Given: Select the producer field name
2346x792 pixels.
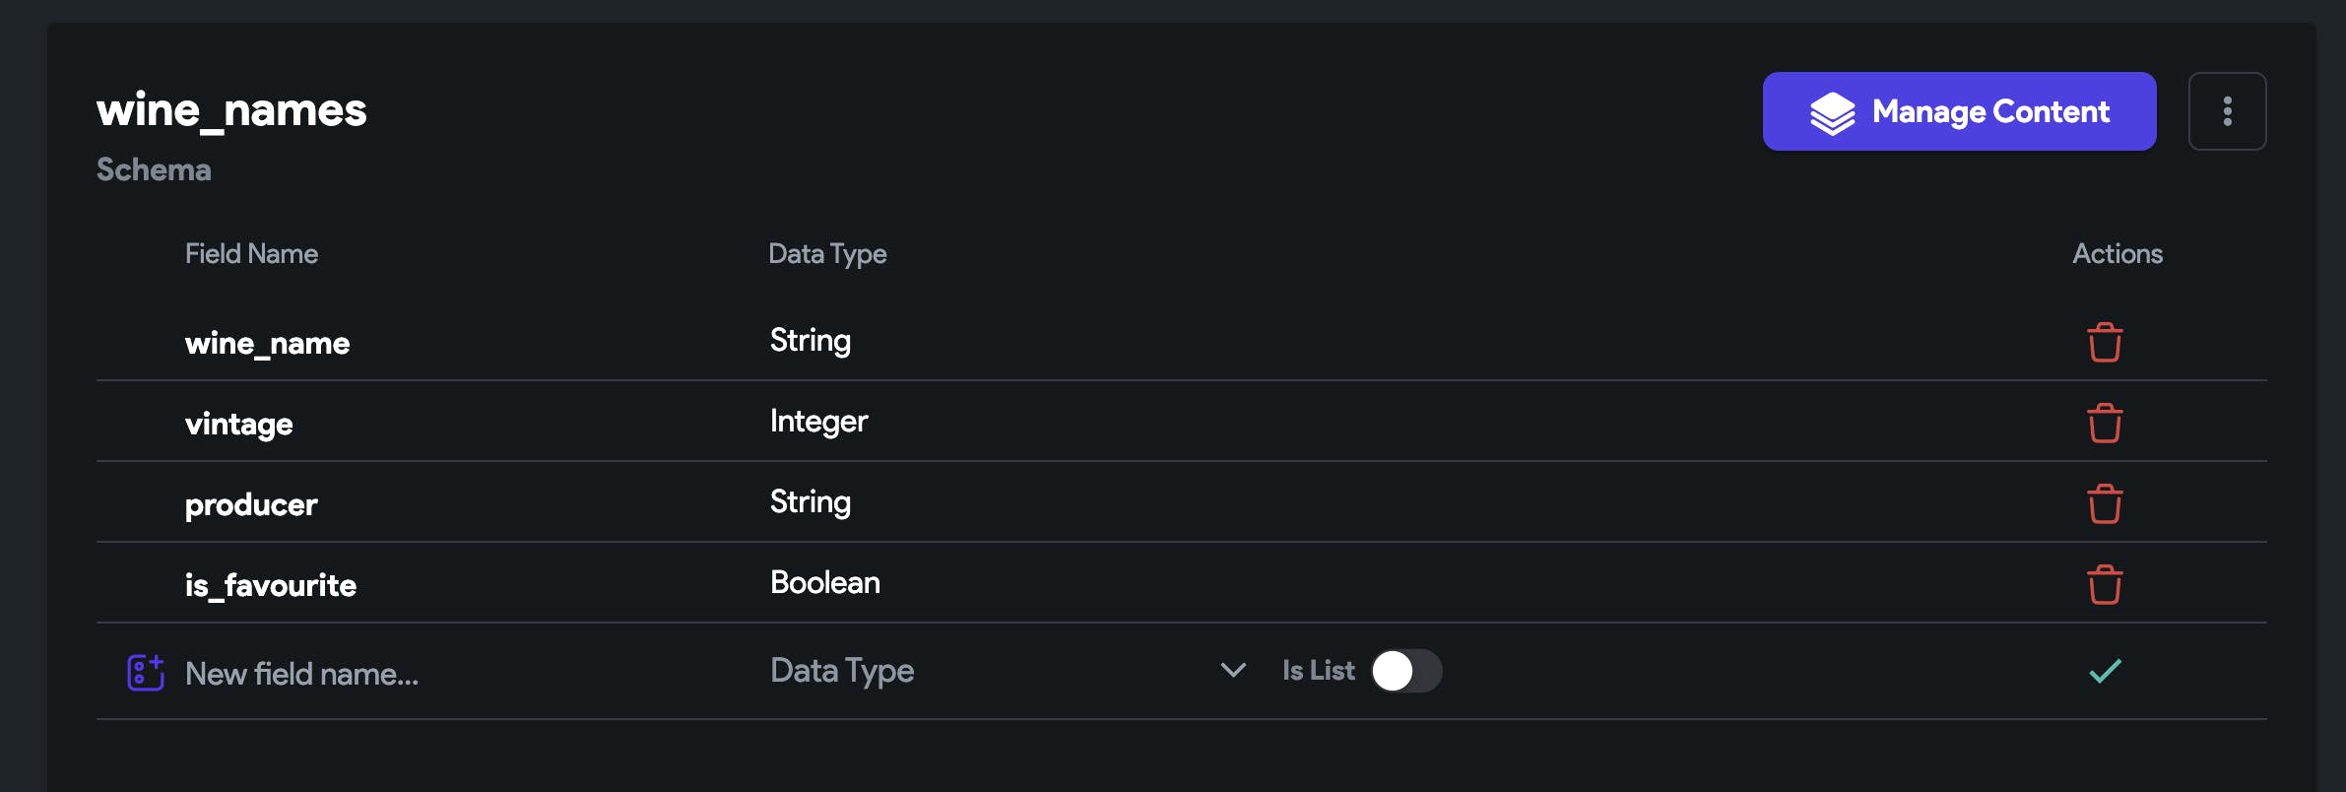Looking at the screenshot, I should 251,505.
